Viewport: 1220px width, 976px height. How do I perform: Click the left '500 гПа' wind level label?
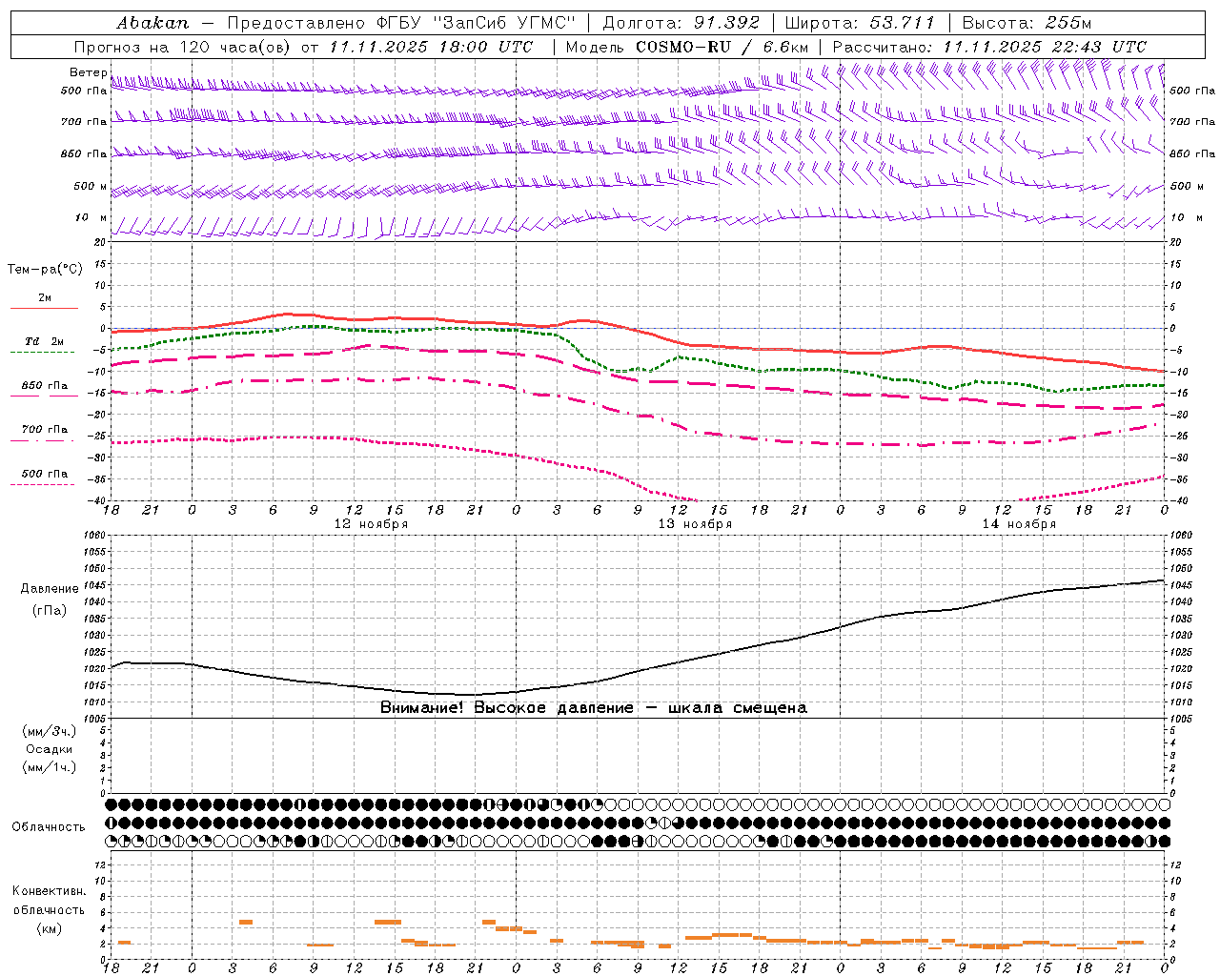[x=84, y=91]
